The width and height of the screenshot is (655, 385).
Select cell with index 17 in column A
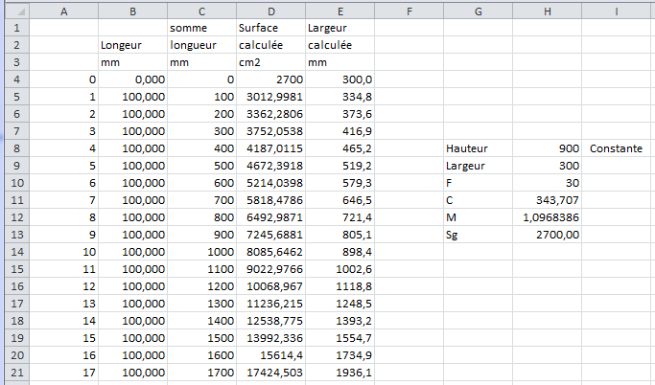64,372
